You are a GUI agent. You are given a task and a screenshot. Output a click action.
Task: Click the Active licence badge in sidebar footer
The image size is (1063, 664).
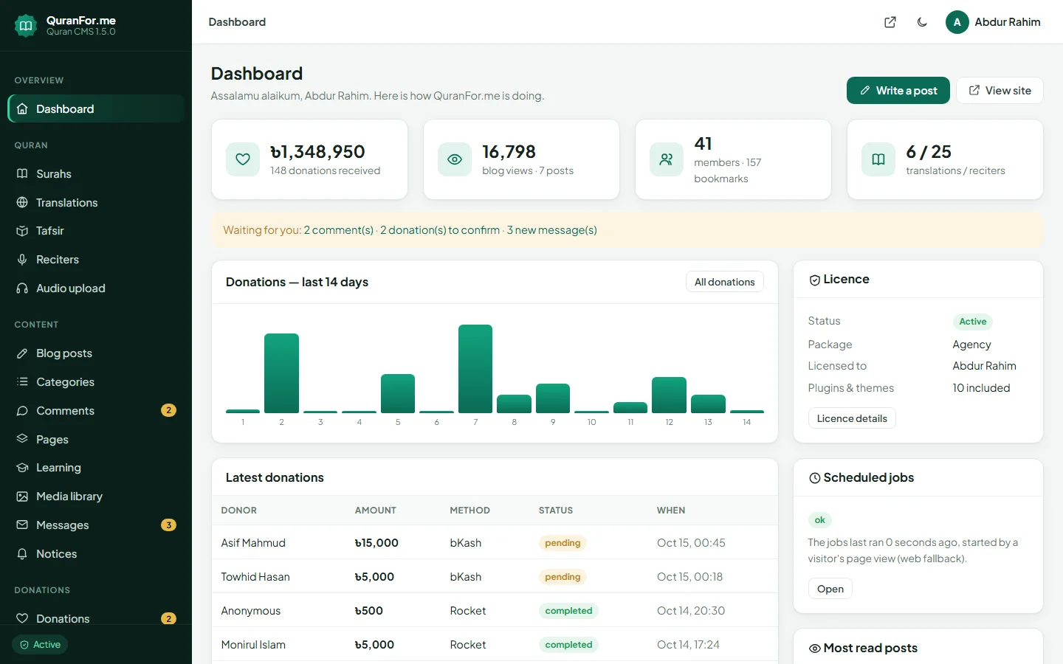40,645
